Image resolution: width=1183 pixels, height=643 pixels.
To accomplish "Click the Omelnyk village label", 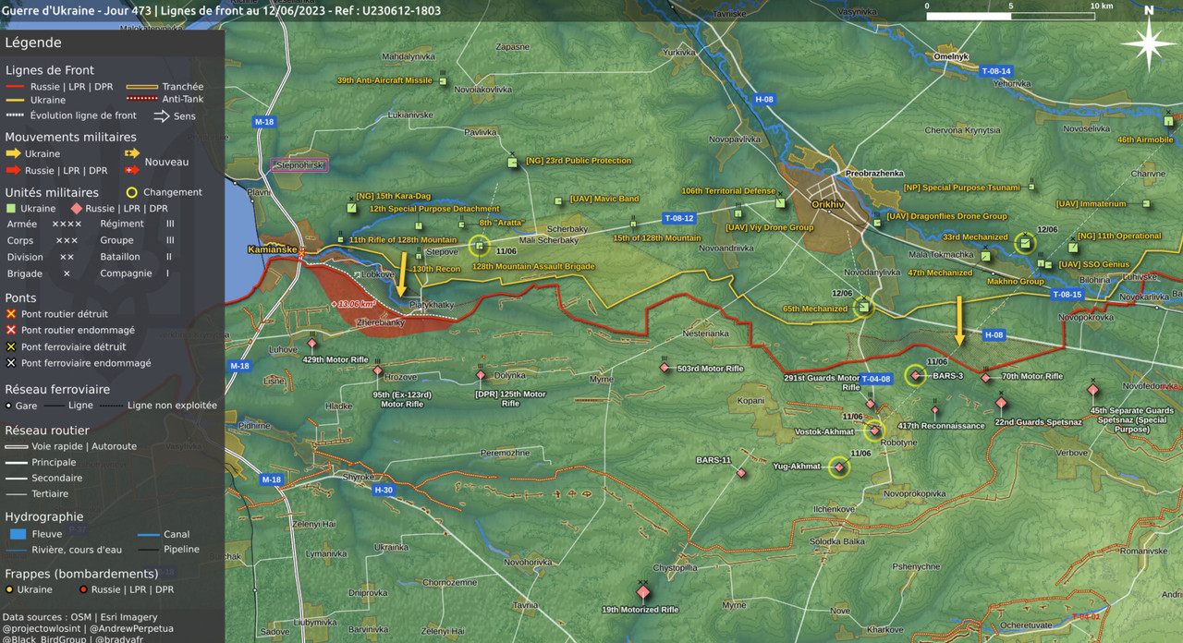I will click(x=951, y=56).
